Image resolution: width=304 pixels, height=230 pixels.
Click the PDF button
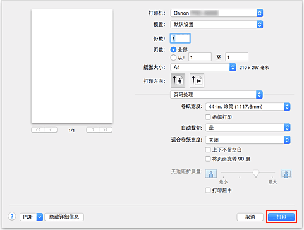pyautogui.click(x=28, y=217)
